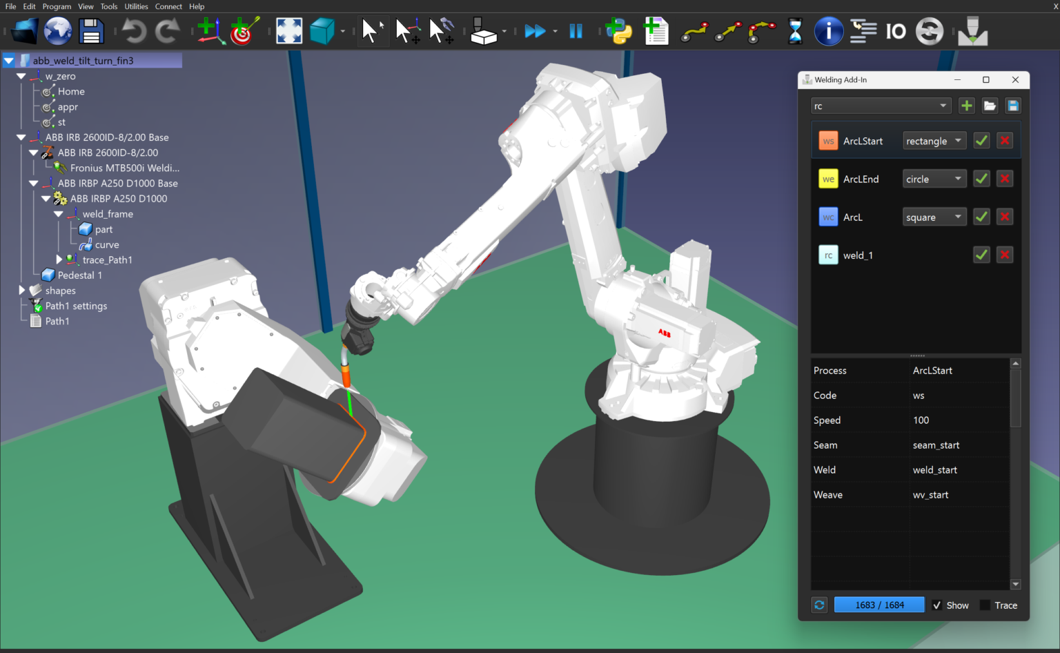Open the Set IO instruction tool
Viewport: 1060px width, 653px height.
click(x=896, y=30)
